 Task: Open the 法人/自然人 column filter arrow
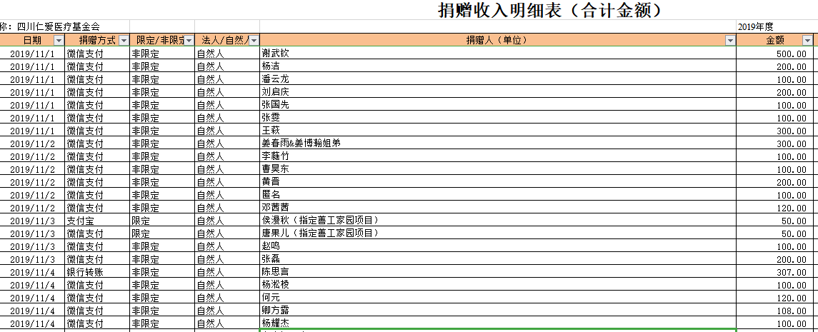point(254,41)
